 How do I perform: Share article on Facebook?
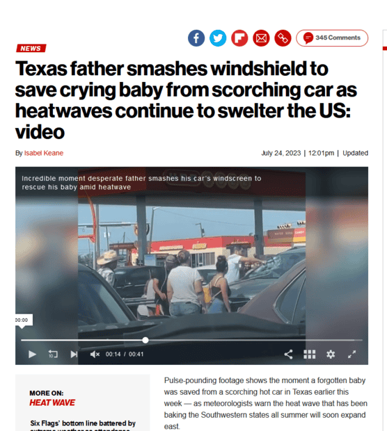196,38
